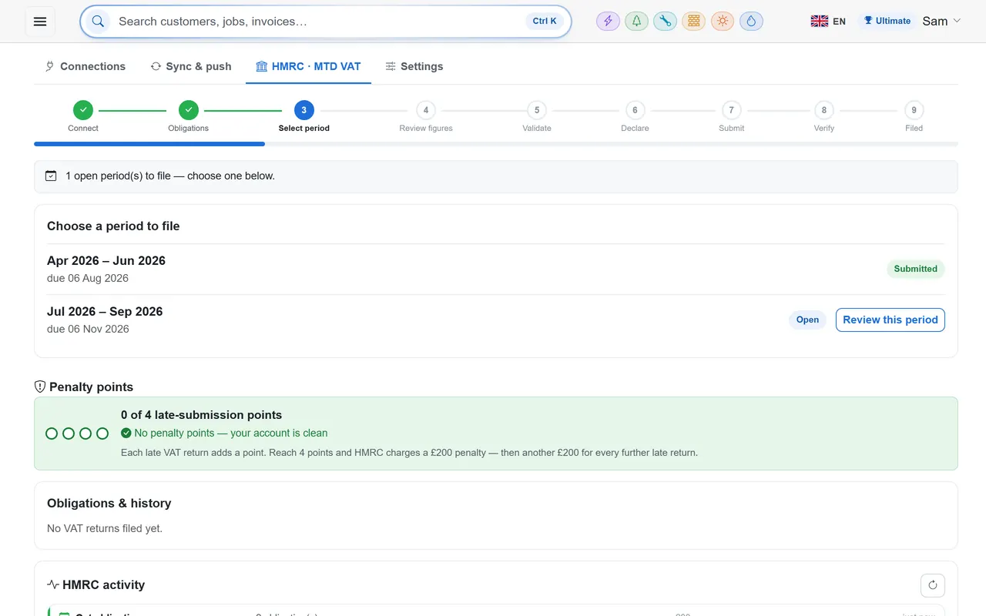
Task: Refresh the HMRC activity list
Action: (933, 584)
